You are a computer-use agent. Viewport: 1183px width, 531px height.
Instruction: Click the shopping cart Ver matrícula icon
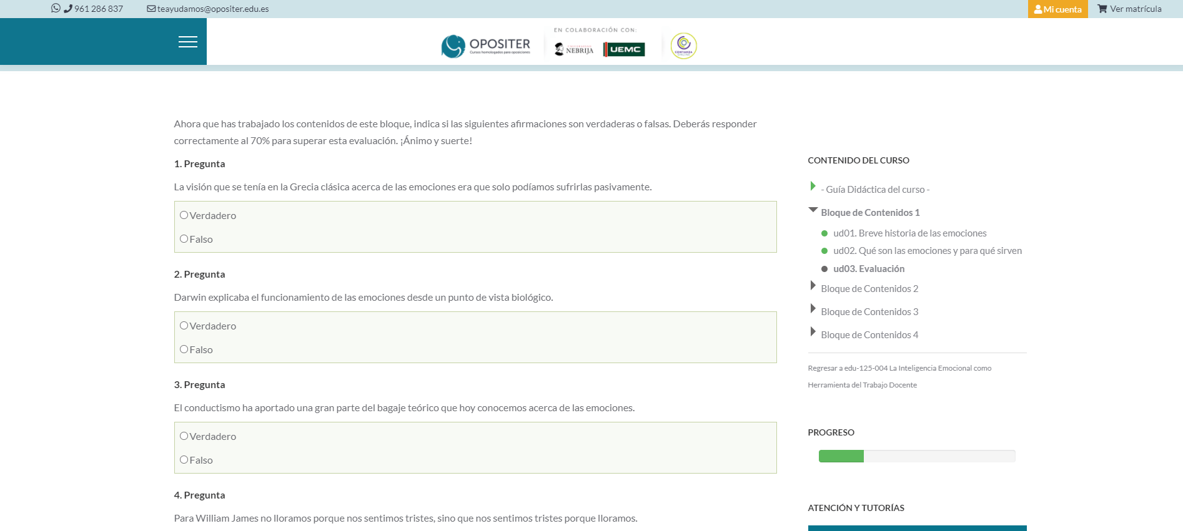point(1102,9)
